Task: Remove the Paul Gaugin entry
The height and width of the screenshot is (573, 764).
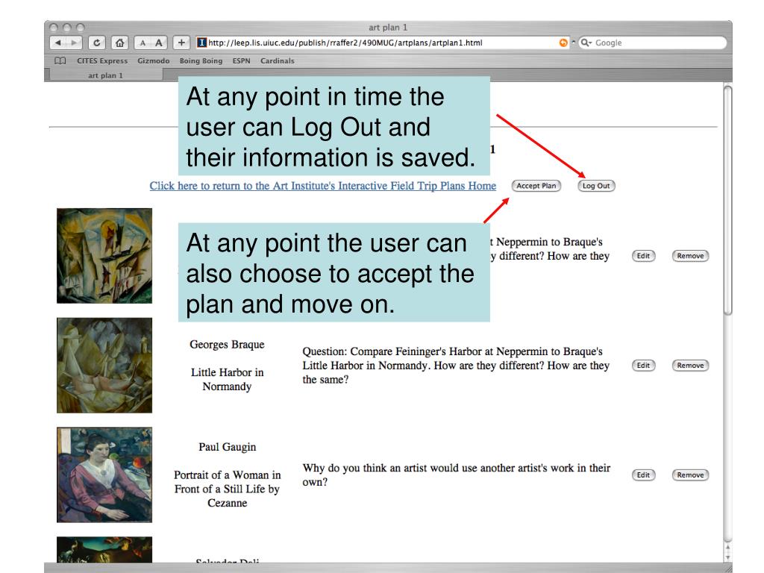Action: 690,475
